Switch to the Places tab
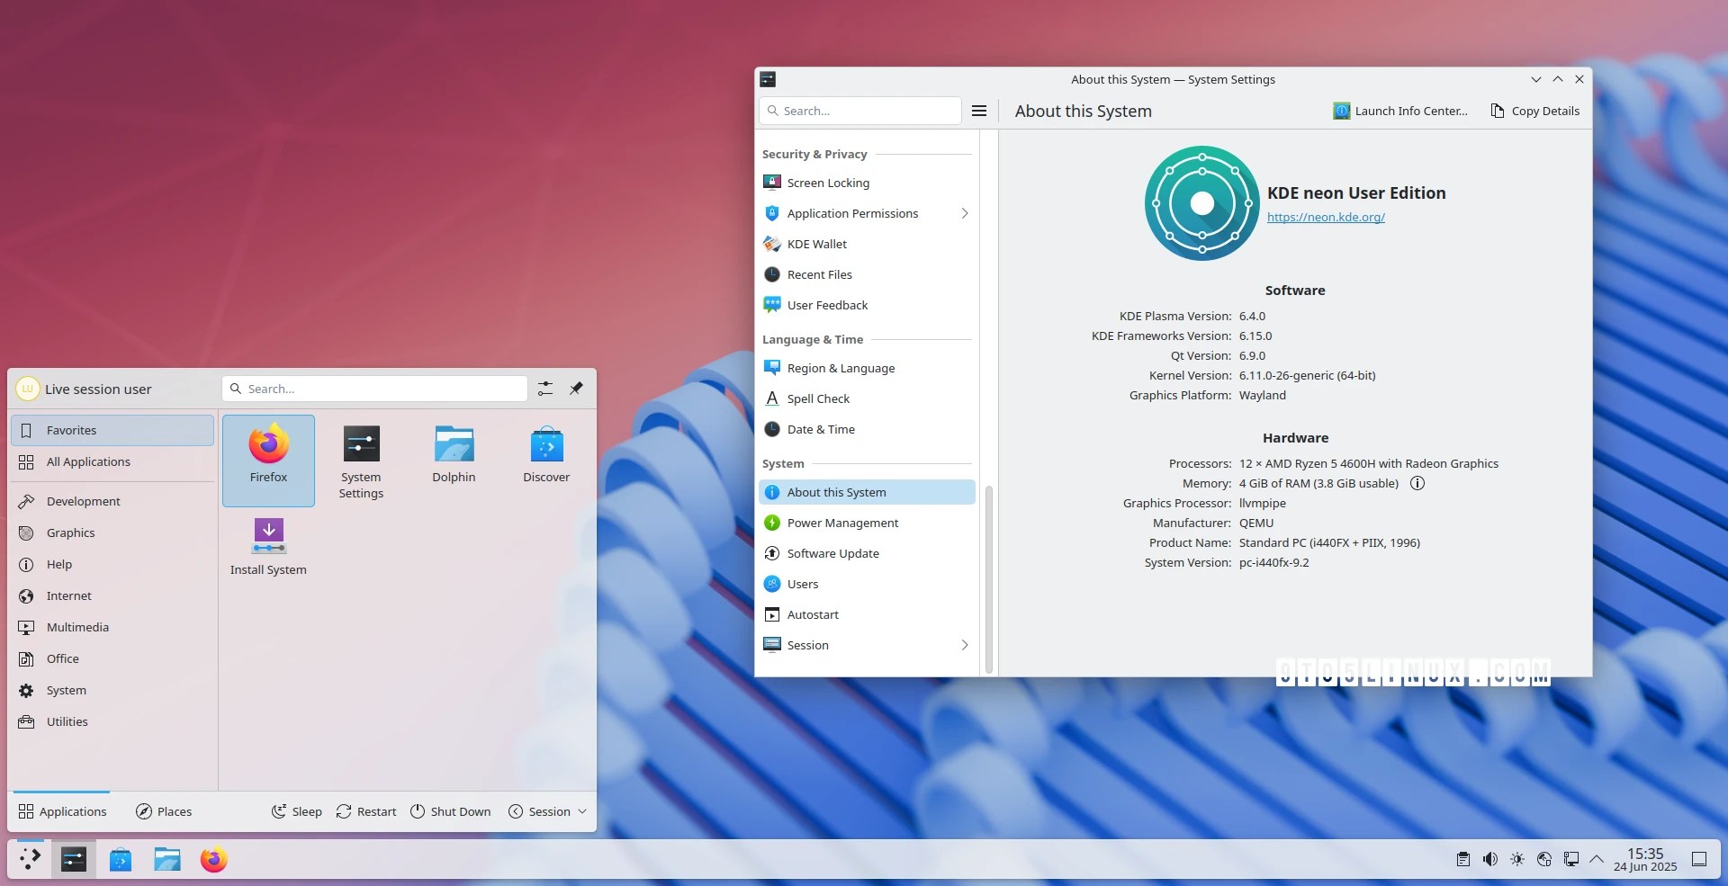The image size is (1728, 886). (164, 811)
